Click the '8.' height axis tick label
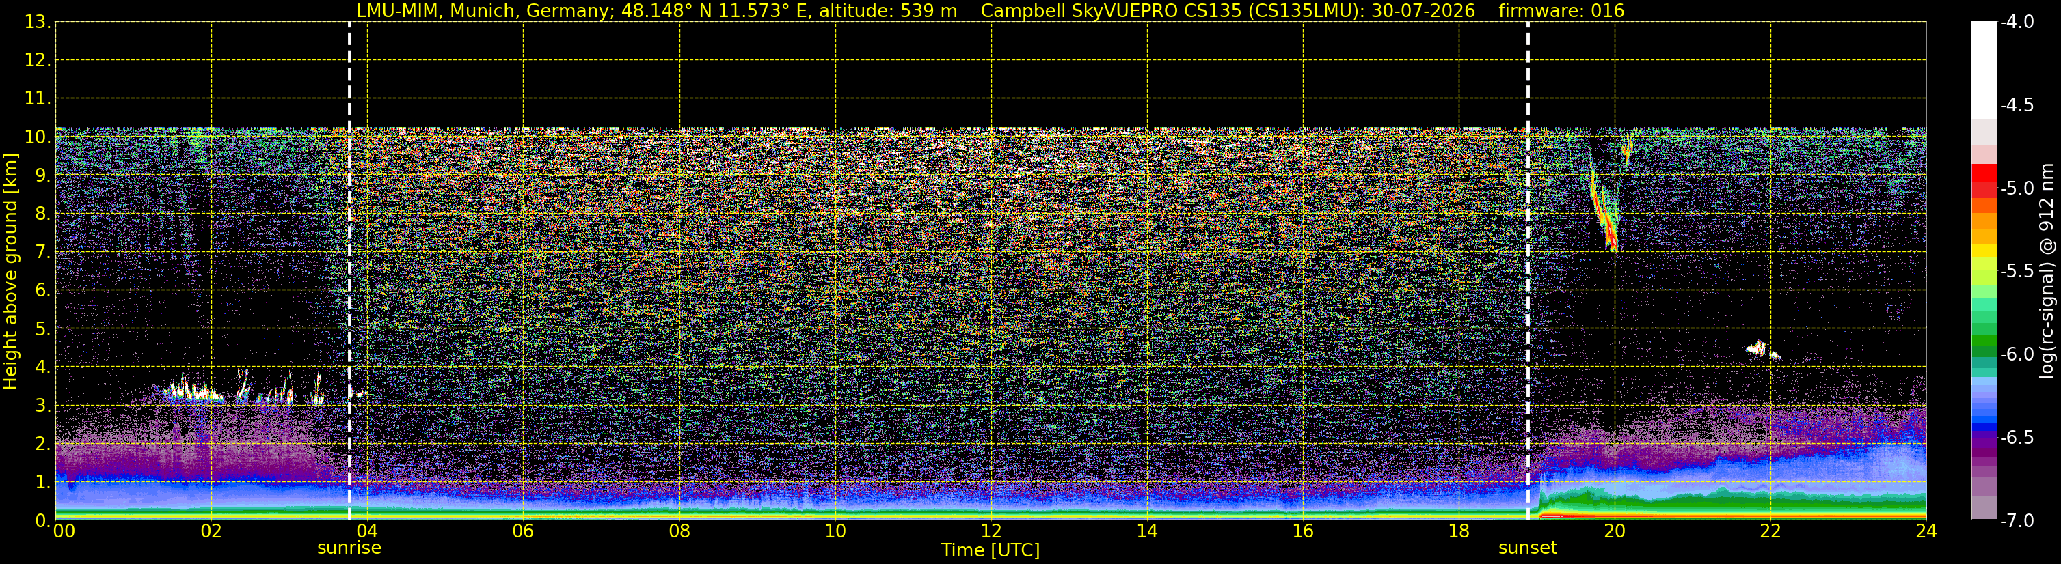This screenshot has width=2061, height=564. click(43, 214)
